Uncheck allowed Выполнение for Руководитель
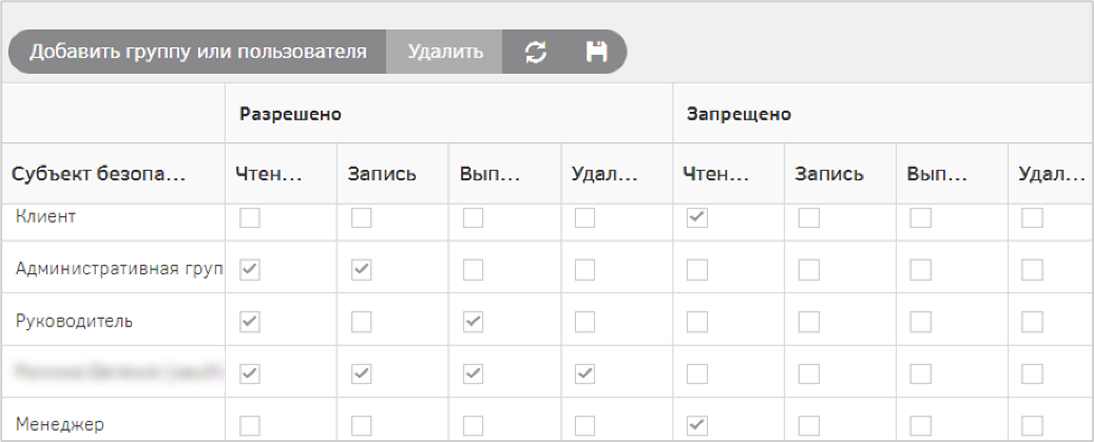The width and height of the screenshot is (1094, 442). pos(473,322)
